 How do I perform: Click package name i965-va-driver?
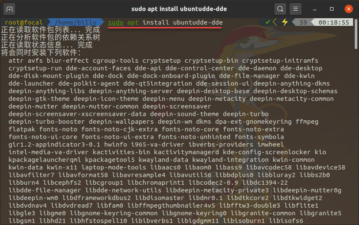[158, 144]
